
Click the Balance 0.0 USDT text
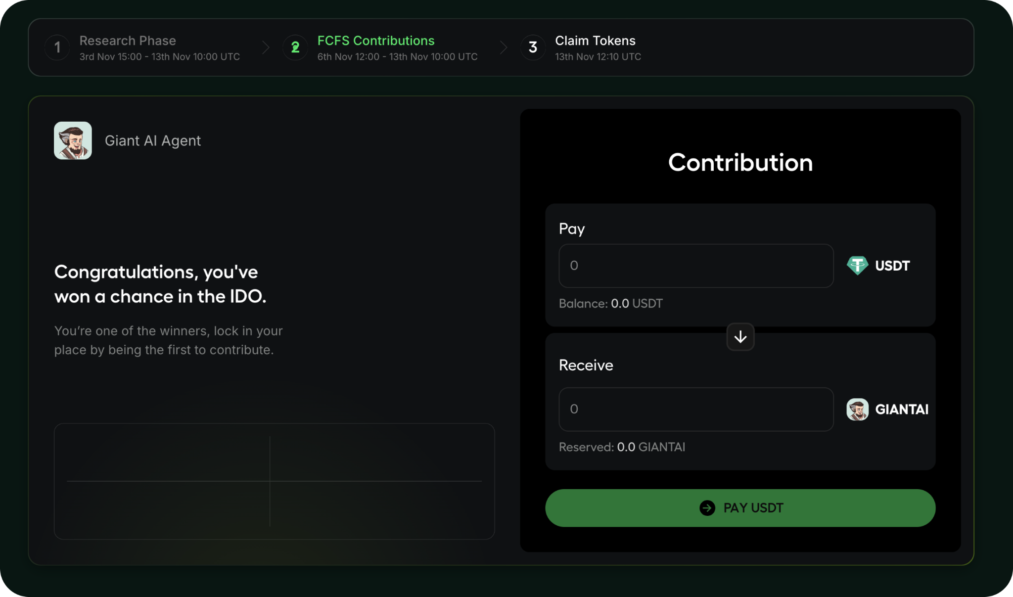[x=610, y=304]
